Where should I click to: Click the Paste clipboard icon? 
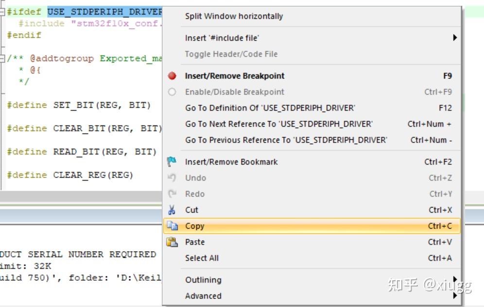coord(172,242)
